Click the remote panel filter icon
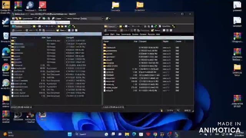 (126, 26)
